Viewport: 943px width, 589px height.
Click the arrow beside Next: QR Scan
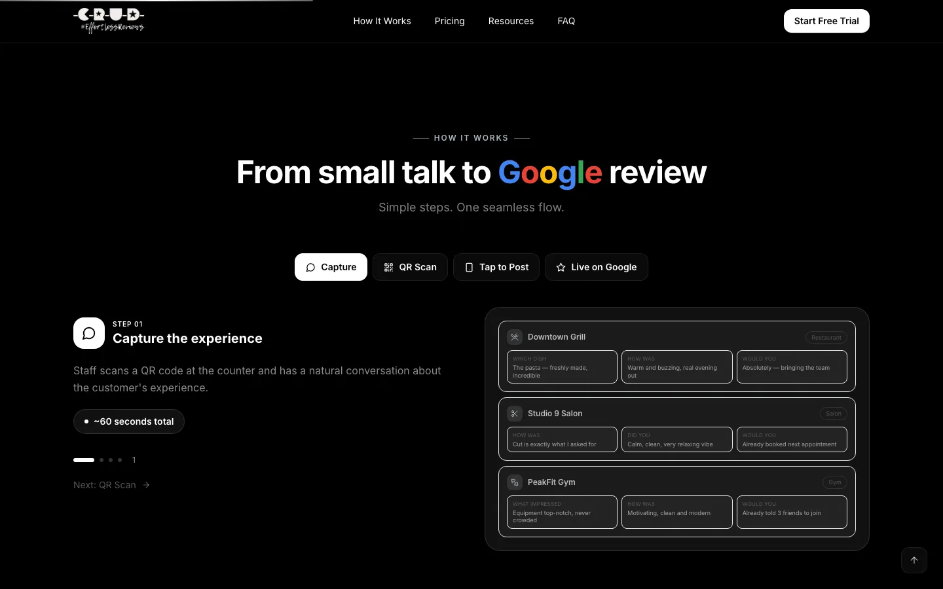tap(146, 485)
